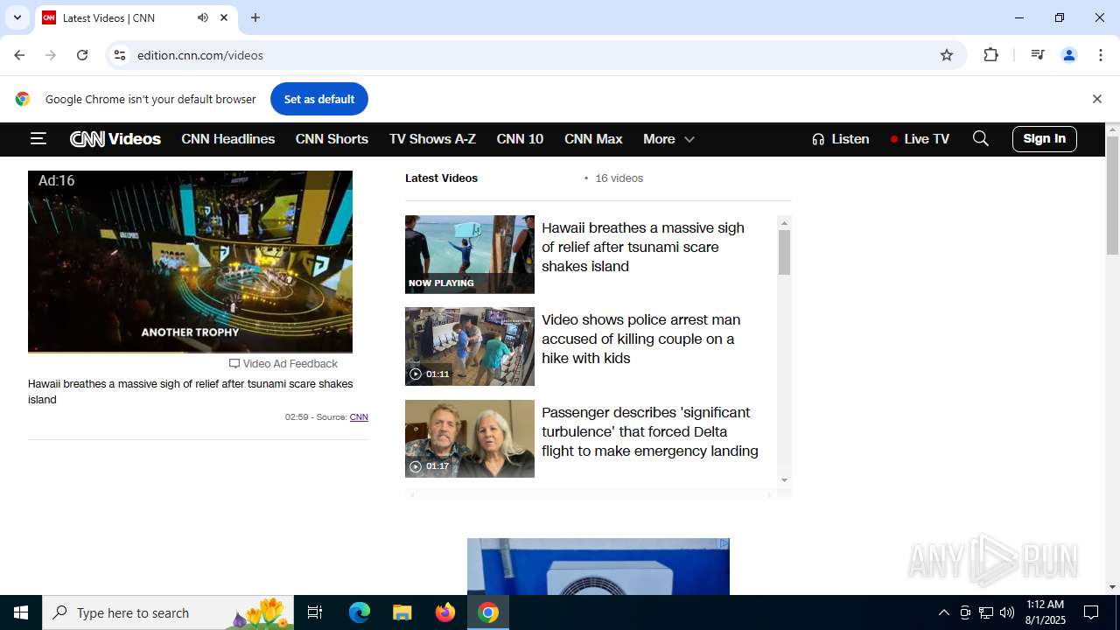Show hidden system tray icons
The image size is (1120, 630).
click(943, 612)
